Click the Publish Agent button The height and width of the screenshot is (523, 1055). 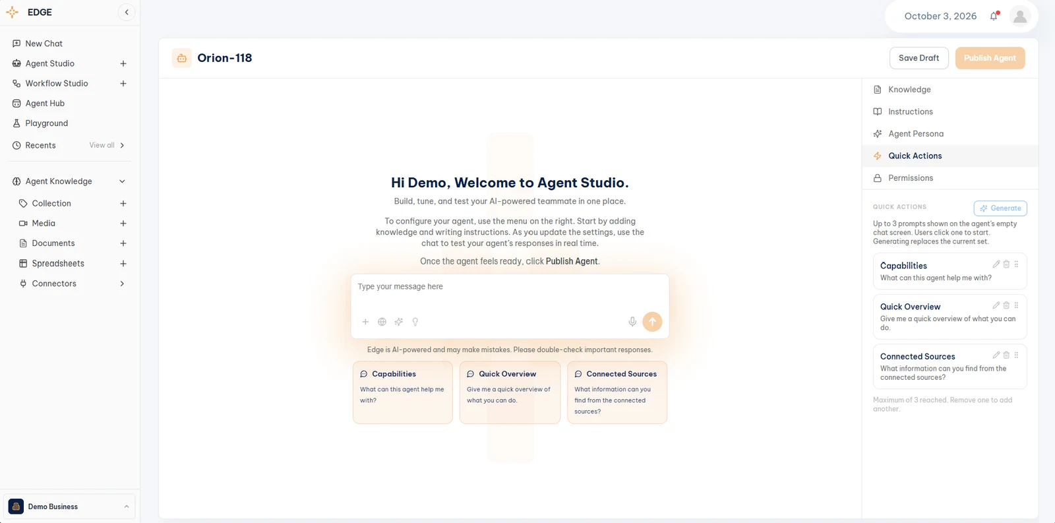pyautogui.click(x=990, y=58)
